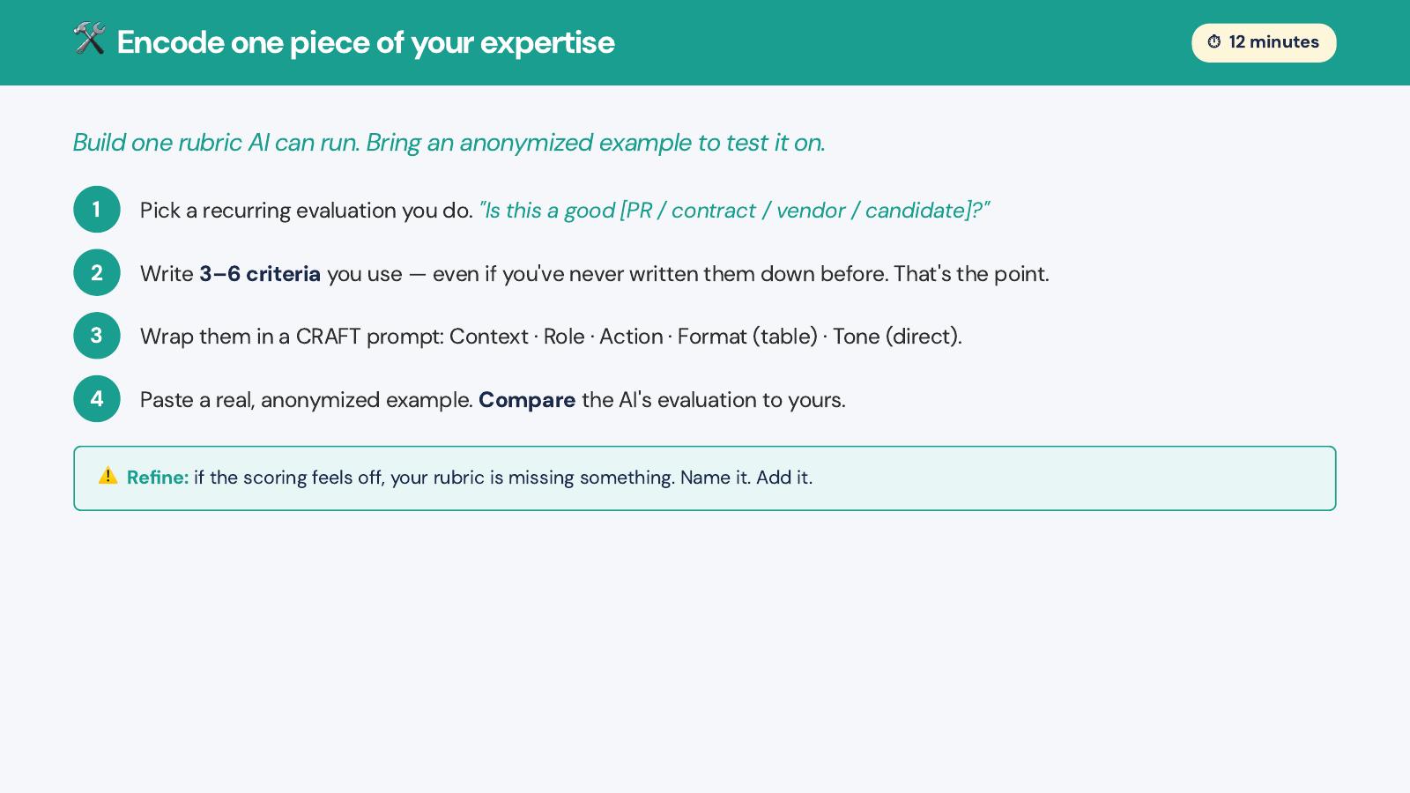Select the step 2 number circle

coord(97,273)
